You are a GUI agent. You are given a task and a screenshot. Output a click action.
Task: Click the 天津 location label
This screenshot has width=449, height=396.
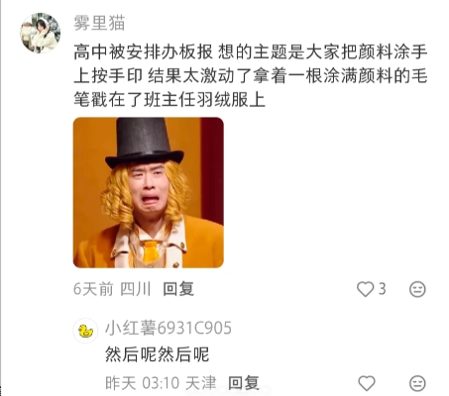[201, 383]
